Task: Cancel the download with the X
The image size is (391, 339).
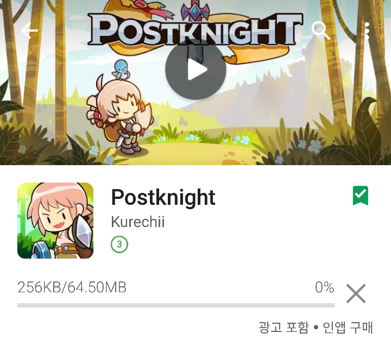Action: click(356, 293)
